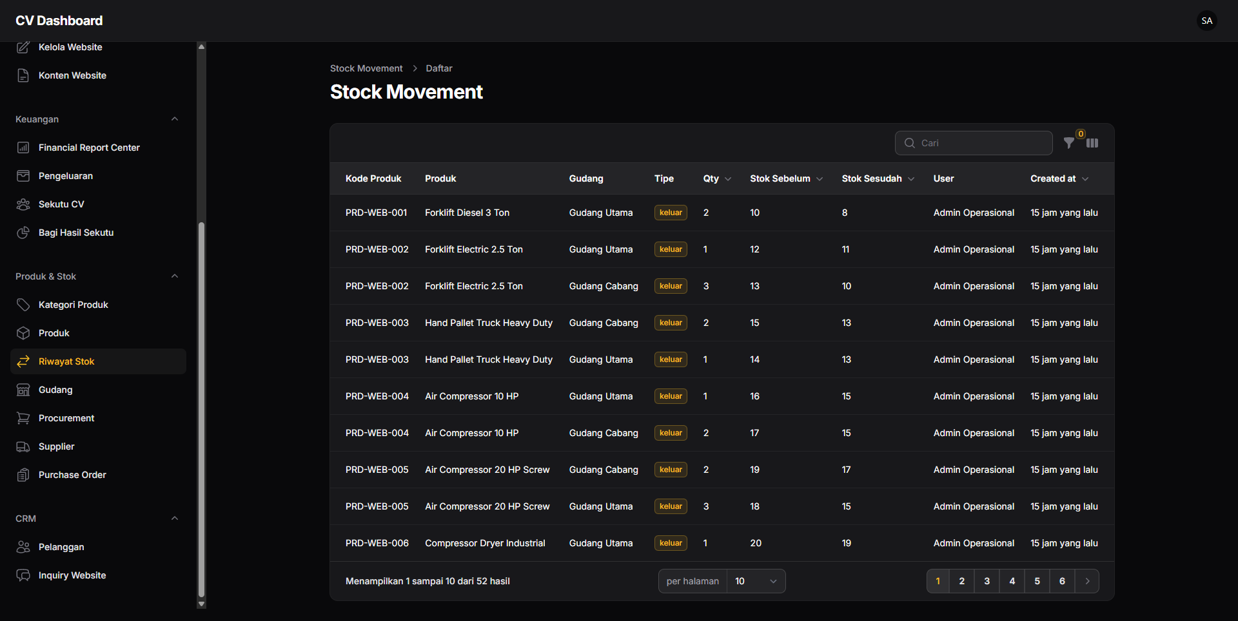This screenshot has height=621, width=1238.
Task: Collapse the Produk & Stok section
Action: pos(175,276)
